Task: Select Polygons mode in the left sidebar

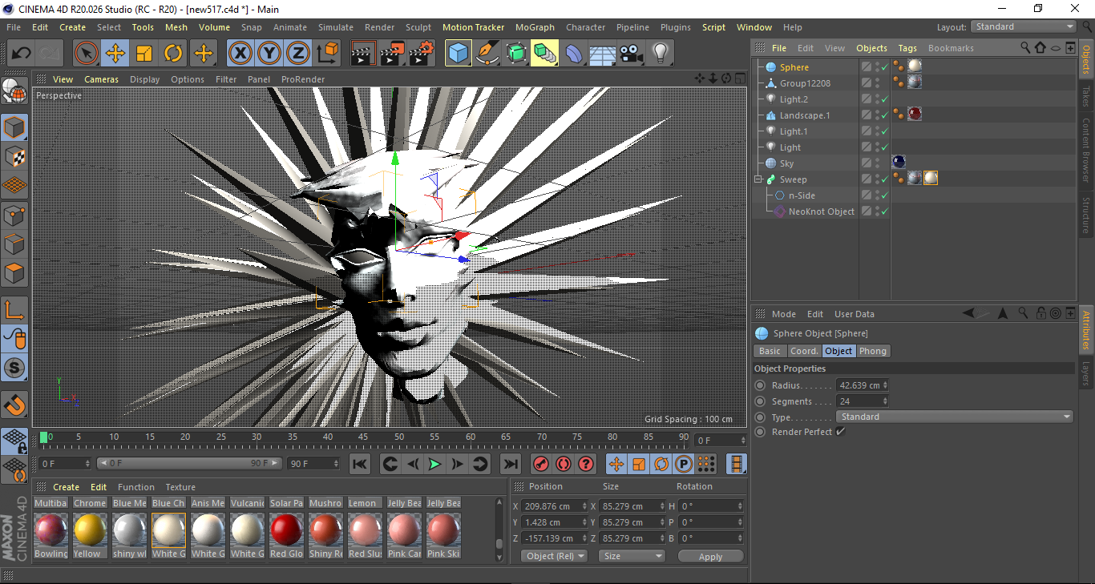Action: (x=14, y=273)
